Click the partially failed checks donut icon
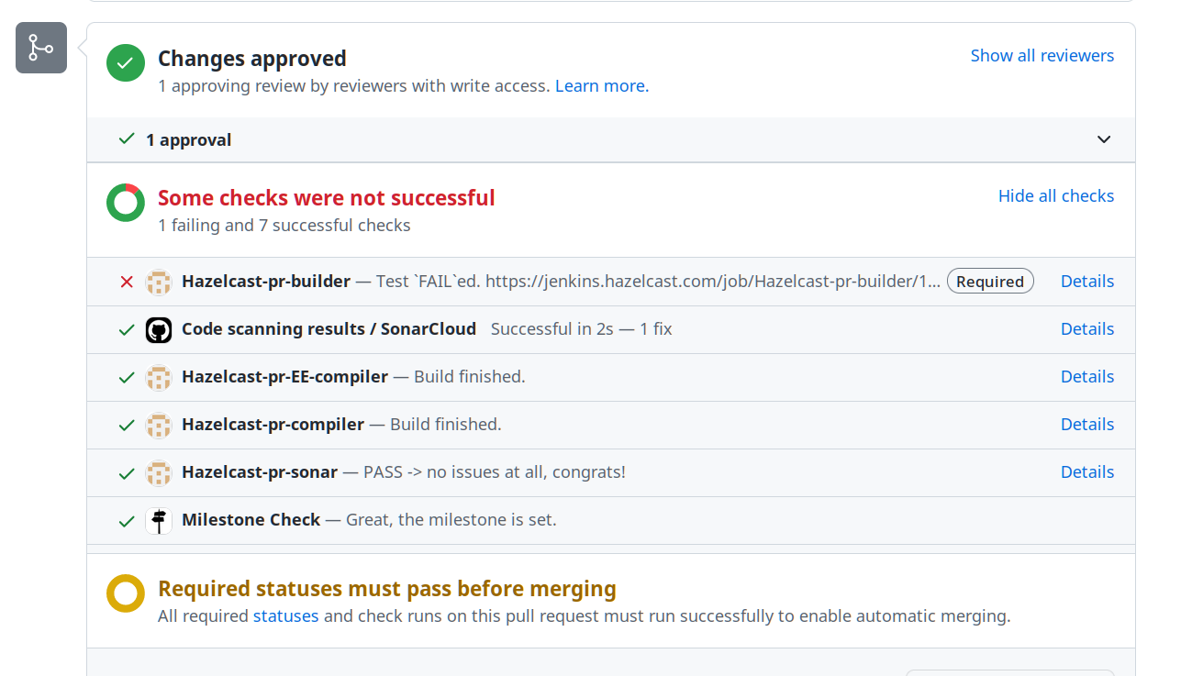Viewport: 1192px width, 676px height. pos(126,203)
